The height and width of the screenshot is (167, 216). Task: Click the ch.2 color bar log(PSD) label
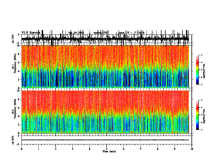pyautogui.click(x=204, y=116)
